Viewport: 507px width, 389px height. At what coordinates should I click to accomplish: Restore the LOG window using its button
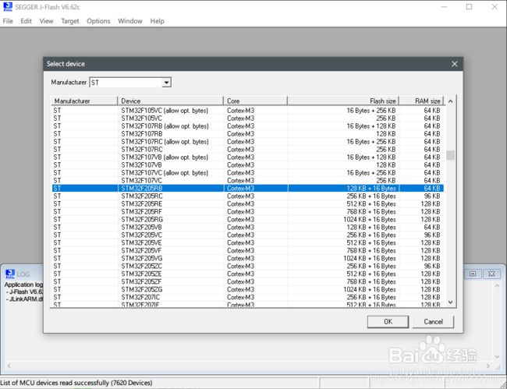point(473,274)
